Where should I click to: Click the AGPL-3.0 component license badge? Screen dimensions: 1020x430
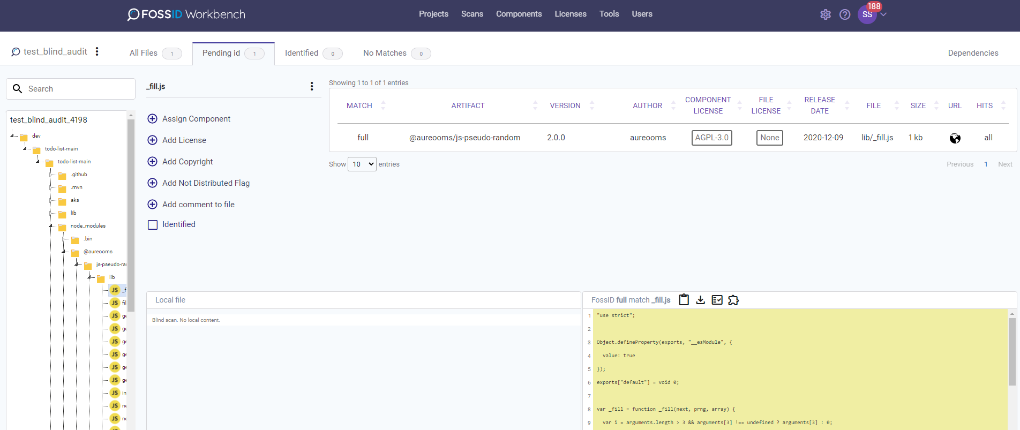[x=711, y=138]
